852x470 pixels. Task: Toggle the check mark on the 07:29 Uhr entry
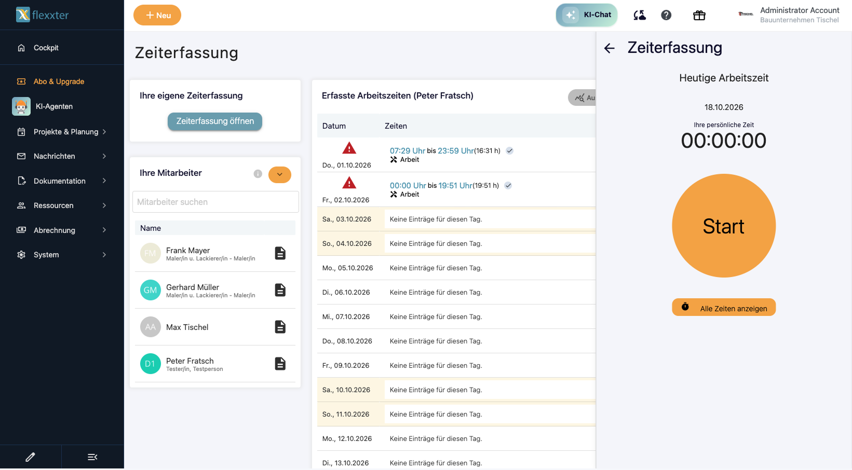click(510, 151)
